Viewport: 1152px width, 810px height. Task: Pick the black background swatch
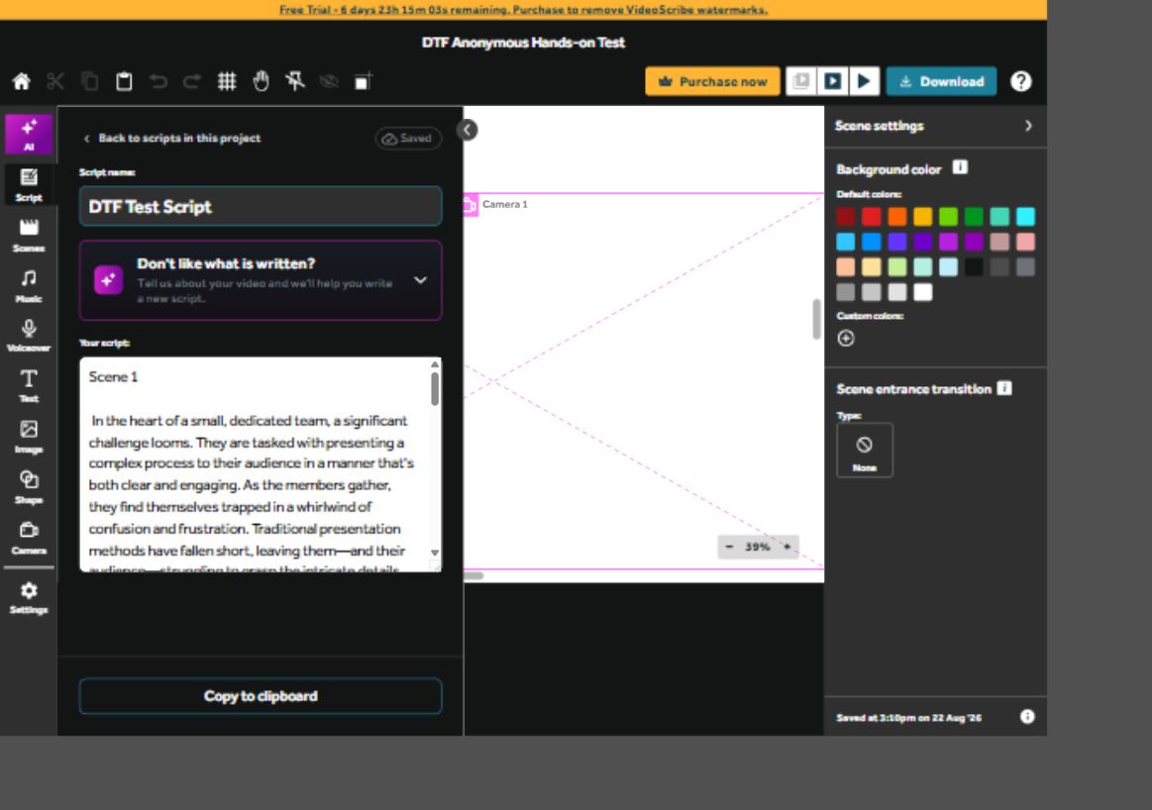click(975, 267)
